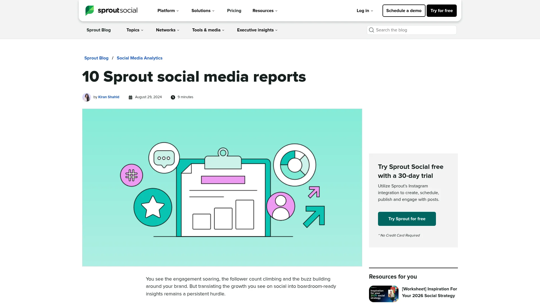Click the 'August 29, 2024' publish date

[148, 97]
